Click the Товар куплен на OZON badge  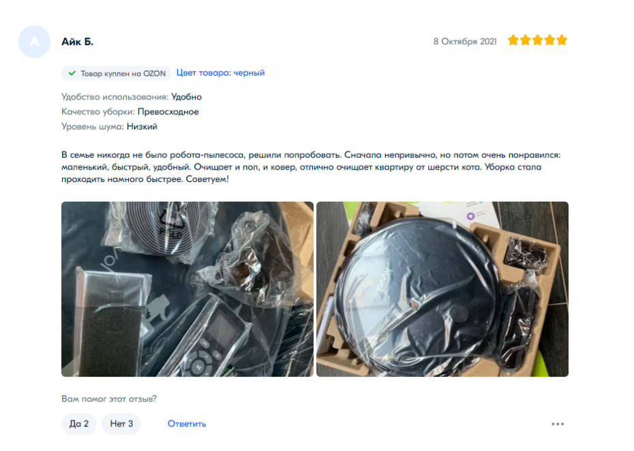tap(117, 73)
